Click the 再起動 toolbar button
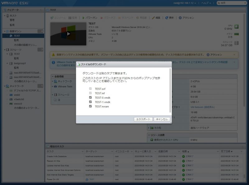 pos(142,18)
